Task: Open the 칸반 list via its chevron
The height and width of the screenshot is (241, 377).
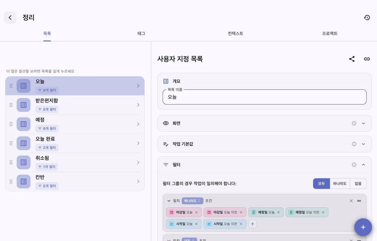Action: click(x=138, y=181)
